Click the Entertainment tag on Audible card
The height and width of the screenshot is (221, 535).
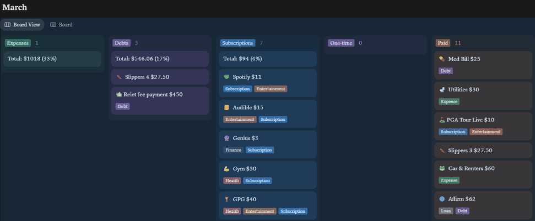pos(240,119)
